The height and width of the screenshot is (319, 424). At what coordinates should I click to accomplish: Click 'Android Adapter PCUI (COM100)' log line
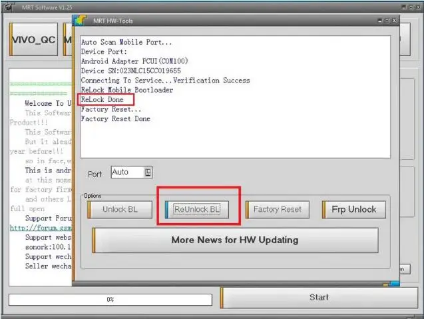[x=134, y=61]
